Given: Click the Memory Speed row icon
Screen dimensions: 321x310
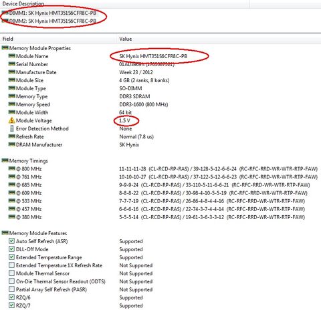Looking at the screenshot, I should tap(12, 104).
